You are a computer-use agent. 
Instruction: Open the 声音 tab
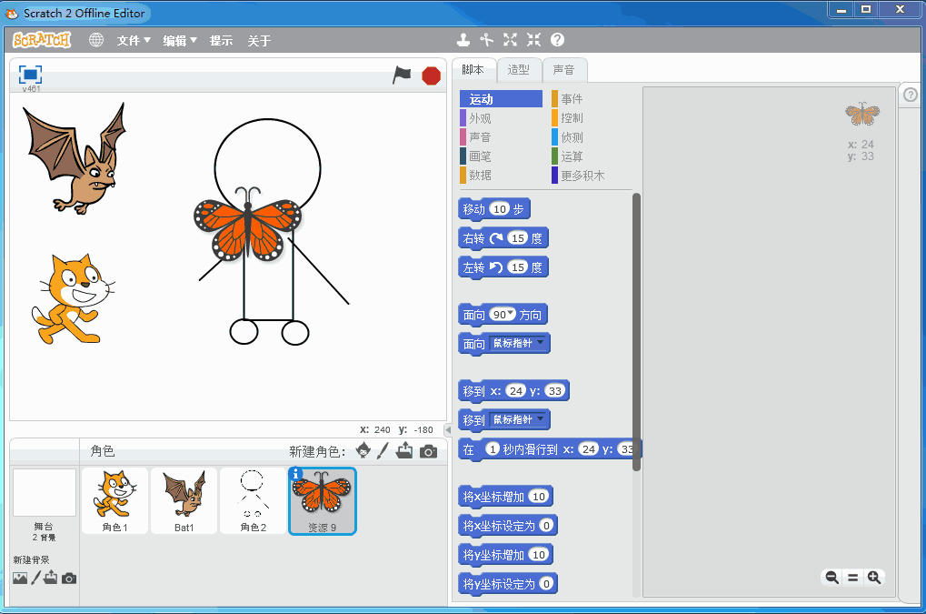click(564, 70)
